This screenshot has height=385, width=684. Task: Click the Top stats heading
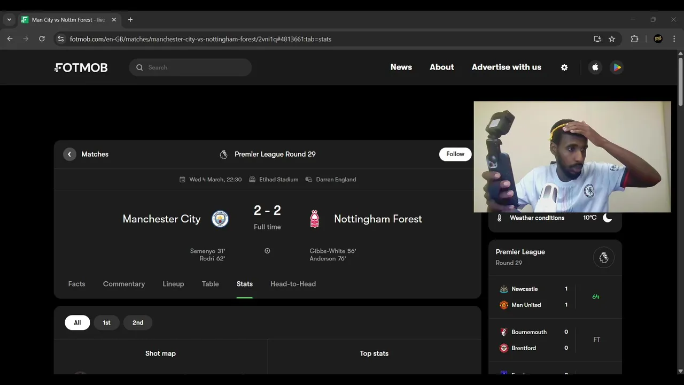[x=374, y=353]
